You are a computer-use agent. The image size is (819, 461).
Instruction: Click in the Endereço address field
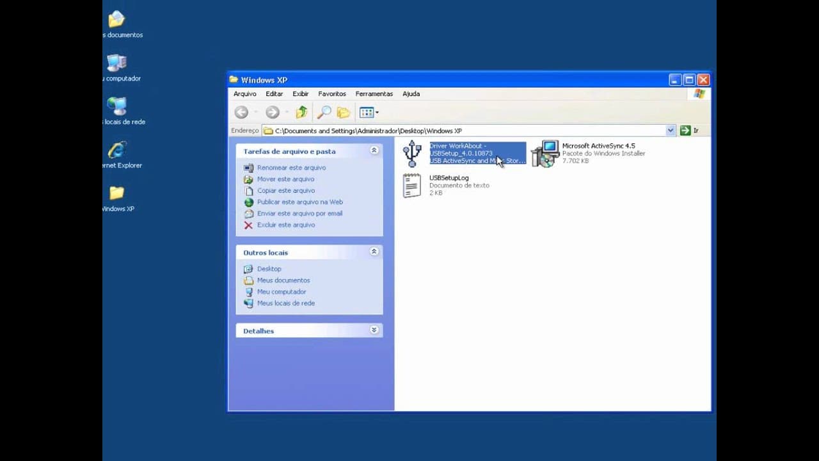pos(470,131)
